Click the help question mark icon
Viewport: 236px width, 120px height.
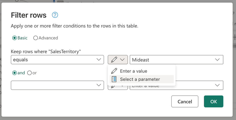click(55, 15)
